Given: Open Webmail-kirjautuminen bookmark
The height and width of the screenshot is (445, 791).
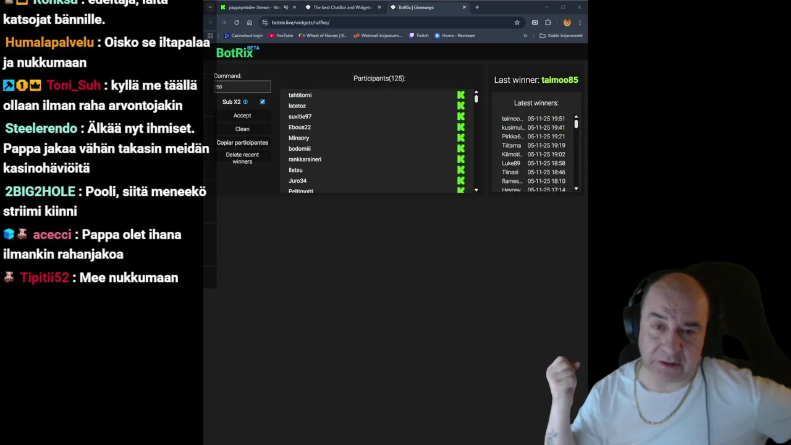Looking at the screenshot, I should 378,35.
